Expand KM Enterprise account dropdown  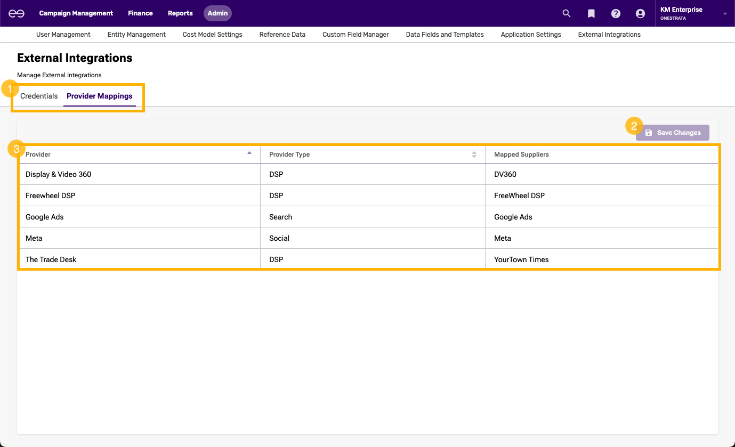coord(725,14)
